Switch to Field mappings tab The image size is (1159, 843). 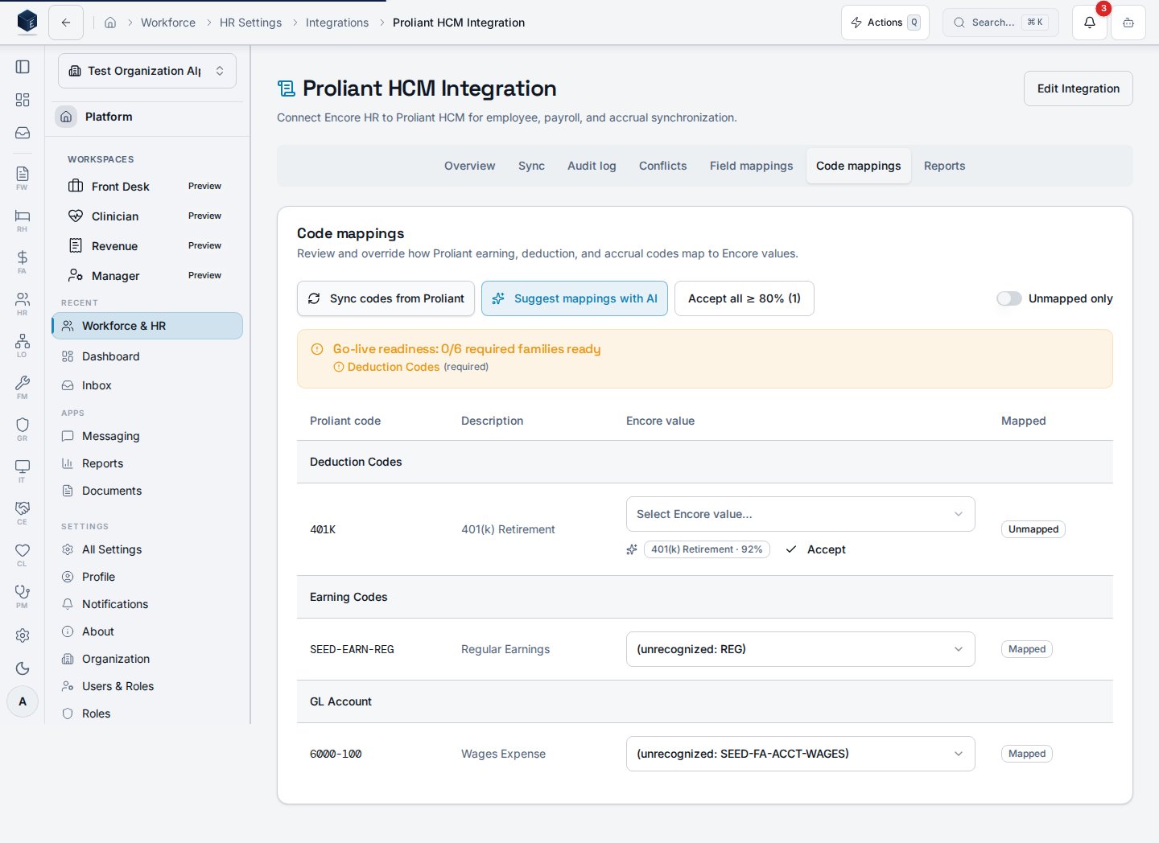coord(752,166)
